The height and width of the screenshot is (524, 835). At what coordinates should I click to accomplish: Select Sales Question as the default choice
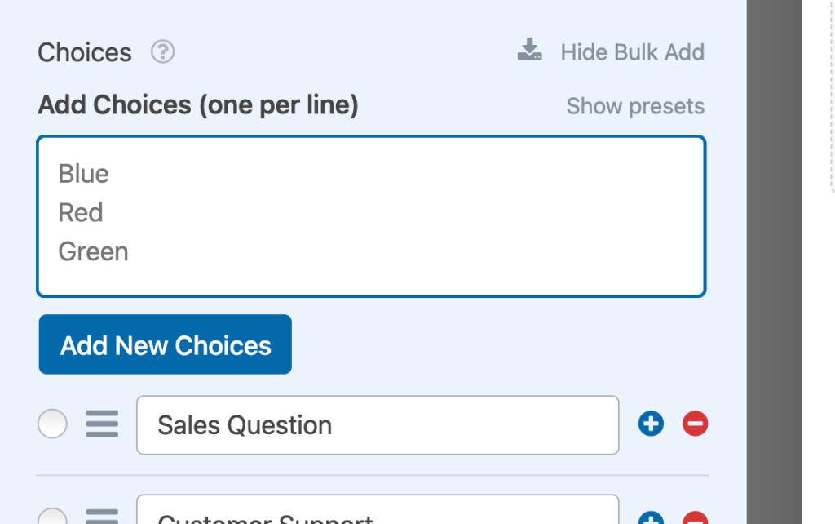tap(52, 424)
